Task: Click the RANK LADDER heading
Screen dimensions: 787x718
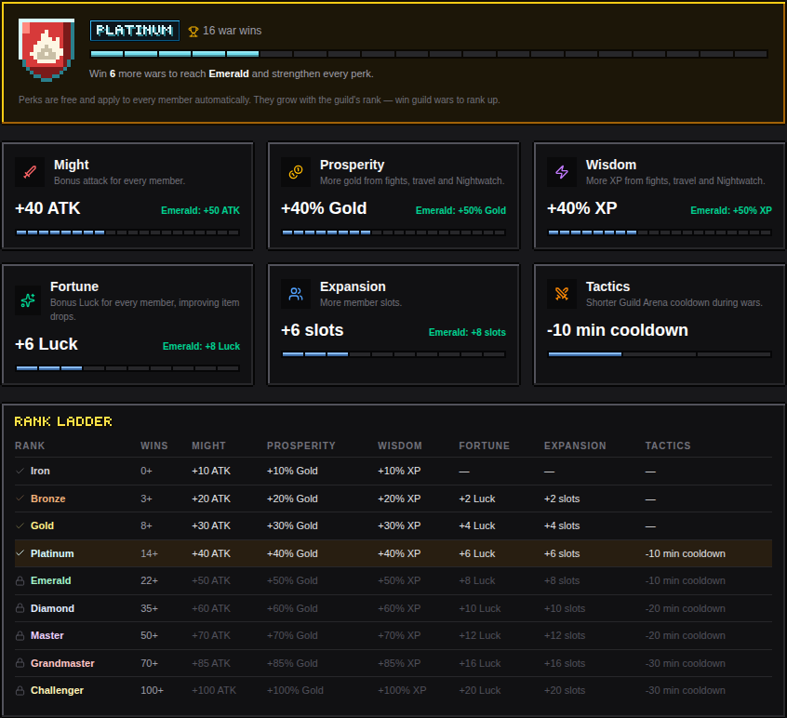Action: 63,421
